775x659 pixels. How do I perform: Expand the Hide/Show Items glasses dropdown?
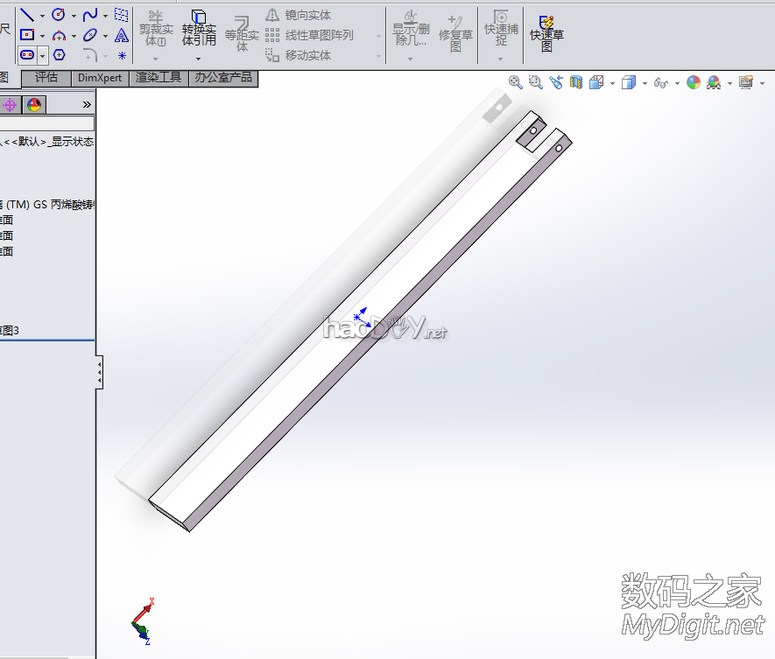(679, 83)
